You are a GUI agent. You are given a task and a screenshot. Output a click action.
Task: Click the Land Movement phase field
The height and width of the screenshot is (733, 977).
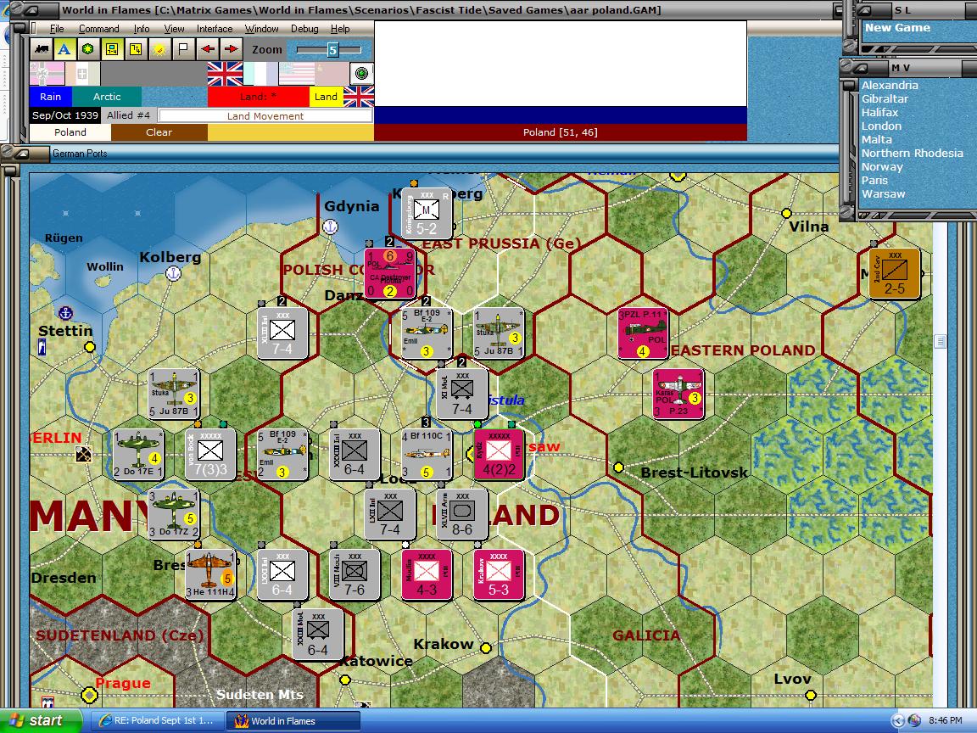tap(265, 116)
